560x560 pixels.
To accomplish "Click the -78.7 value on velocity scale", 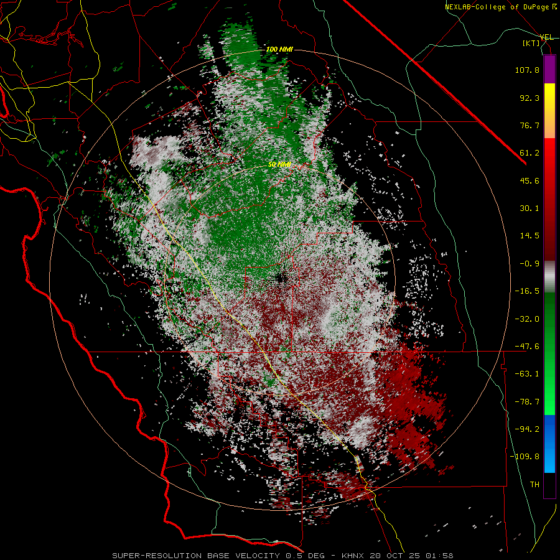I will pos(527,402).
